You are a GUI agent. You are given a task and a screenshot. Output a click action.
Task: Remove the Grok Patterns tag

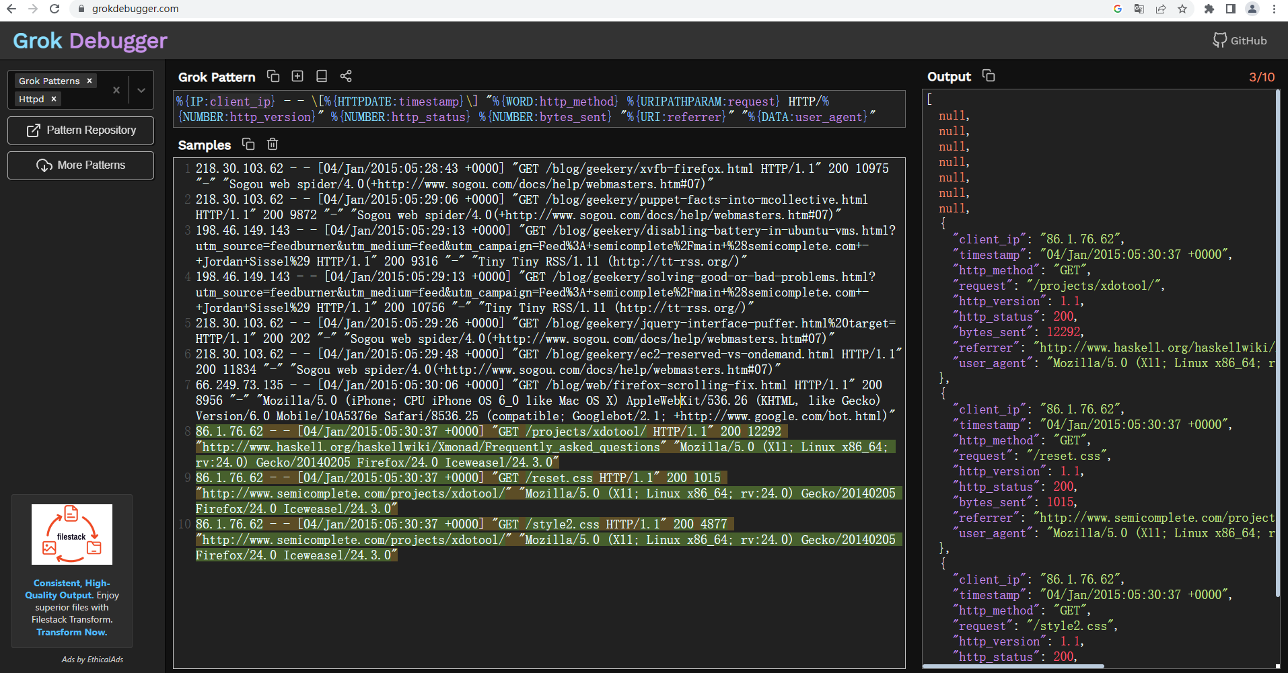(90, 81)
